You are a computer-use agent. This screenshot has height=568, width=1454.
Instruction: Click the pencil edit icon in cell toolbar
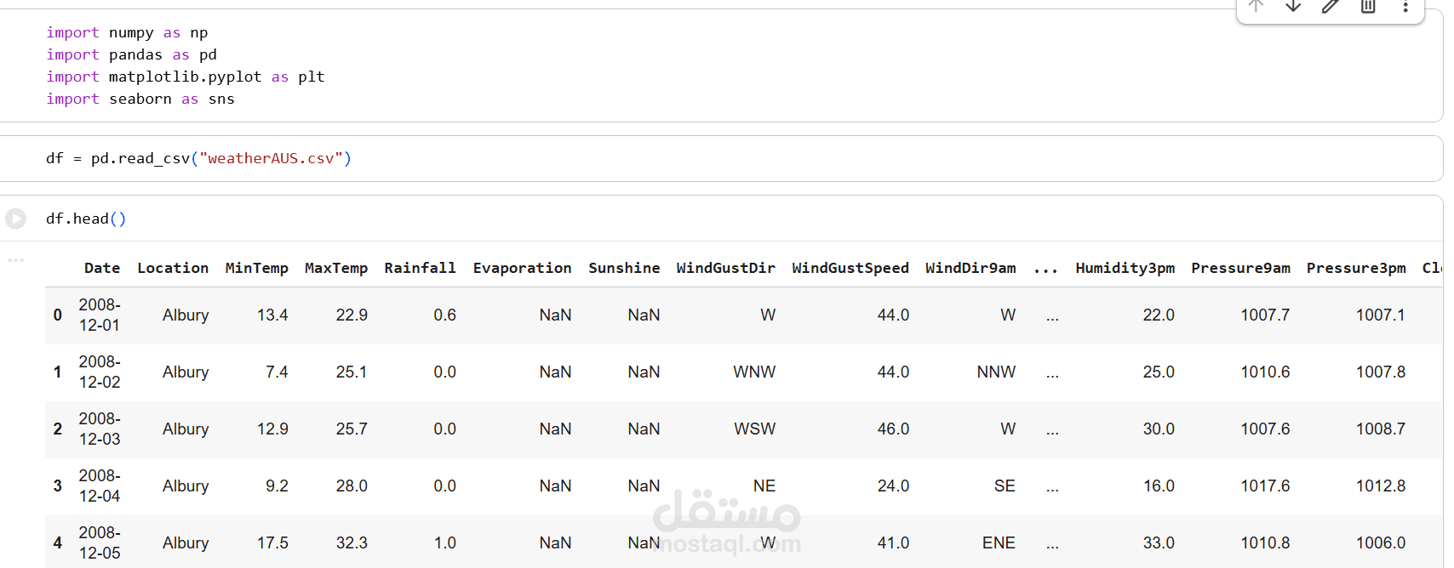coord(1331,6)
